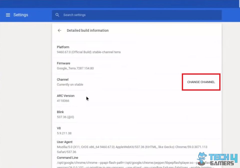Image resolution: width=240 pixels, height=168 pixels.
Task: Click the search magnifier icon
Action: click(57, 15)
